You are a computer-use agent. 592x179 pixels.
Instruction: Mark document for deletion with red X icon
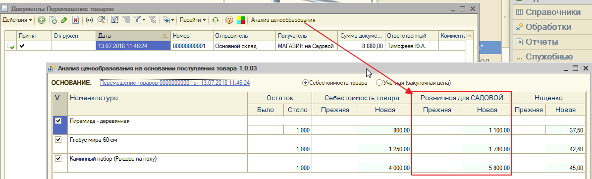(x=75, y=20)
